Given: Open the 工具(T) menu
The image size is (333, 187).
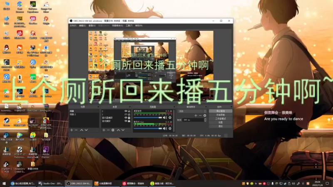Looking at the screenshot, I should click(x=129, y=26).
